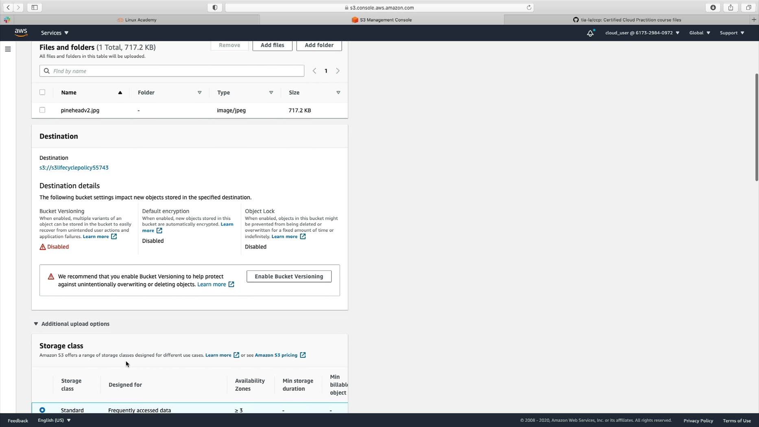Screen dimensions: 759x427
Task: Go to next page of files table
Action: click(338, 71)
